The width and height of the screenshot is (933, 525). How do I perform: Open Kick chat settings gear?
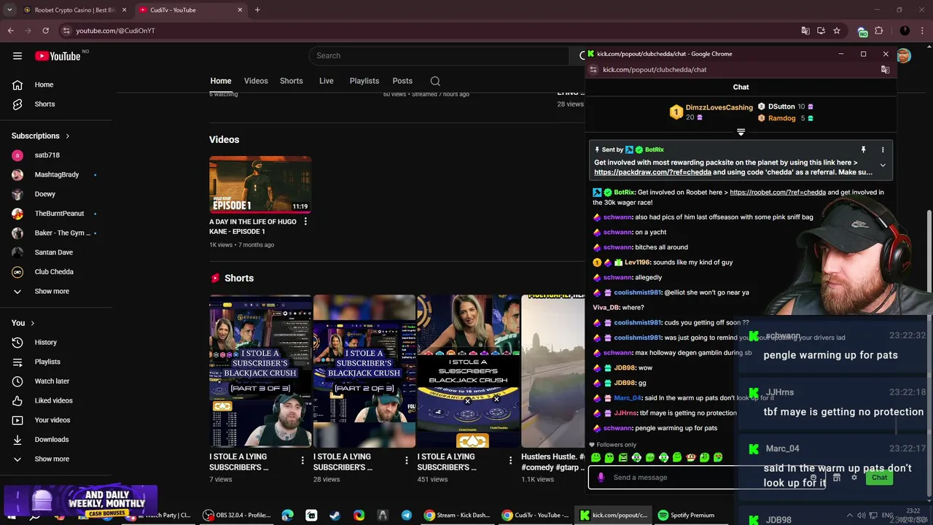(x=854, y=478)
